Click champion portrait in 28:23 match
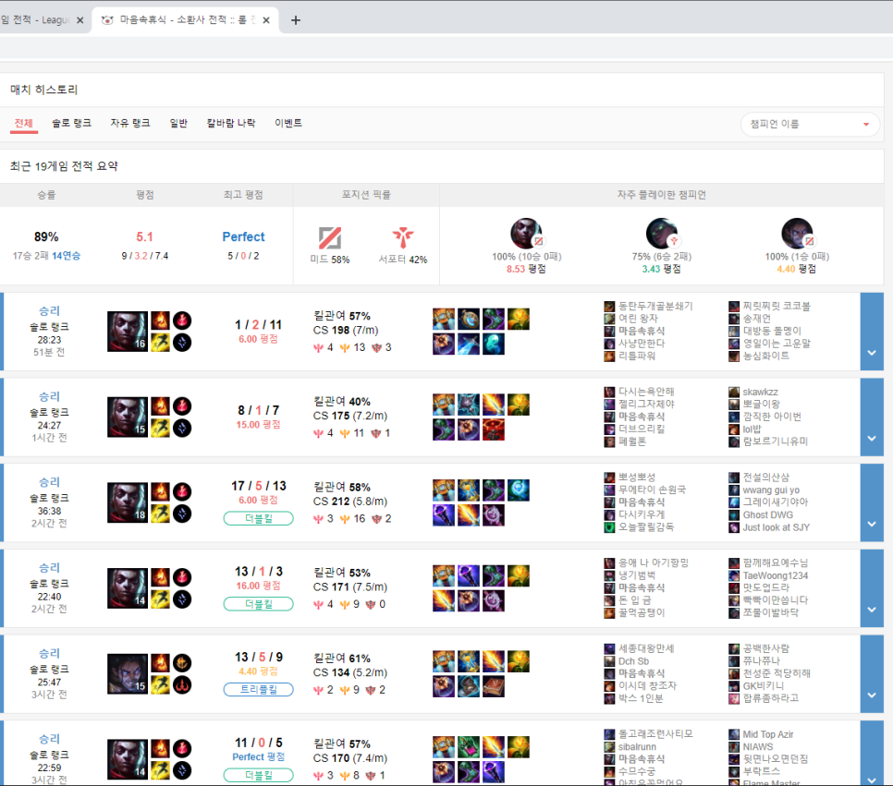Image resolution: width=893 pixels, height=786 pixels. 128,332
